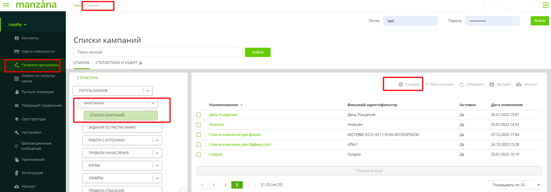The width and height of the screenshot is (551, 192).
Task: Open Товарный справочник section
Action: [x=41, y=106]
